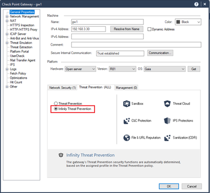Open the Black color dropdown swatch
Screen dimensions: 210x193
tap(188, 22)
